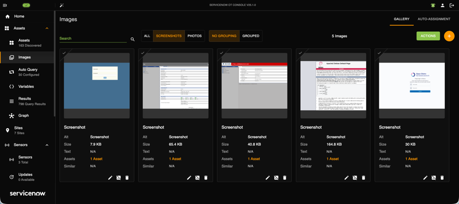Switch to the Auto-Assignment tab

(x=434, y=19)
